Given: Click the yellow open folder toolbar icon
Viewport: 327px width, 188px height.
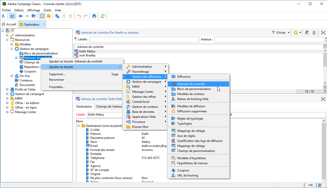Looking at the screenshot, I should point(49,16).
